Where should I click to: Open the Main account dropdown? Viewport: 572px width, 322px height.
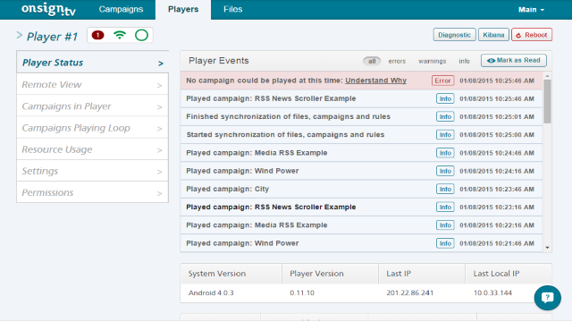531,10
